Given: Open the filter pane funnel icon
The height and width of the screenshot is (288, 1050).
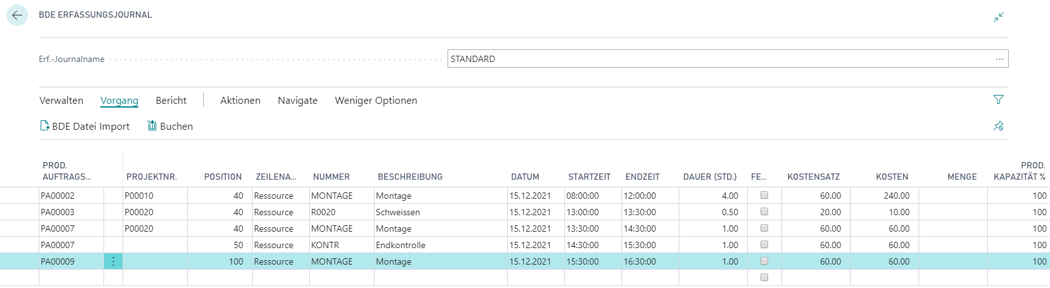Looking at the screenshot, I should click(x=999, y=99).
